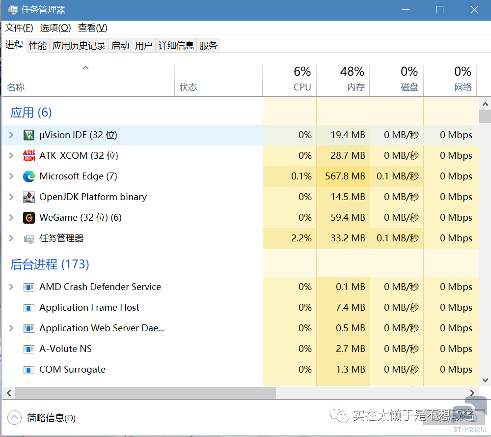This screenshot has height=437, width=491.
Task: Click the 任务管理器 process row icon
Action: 29,238
